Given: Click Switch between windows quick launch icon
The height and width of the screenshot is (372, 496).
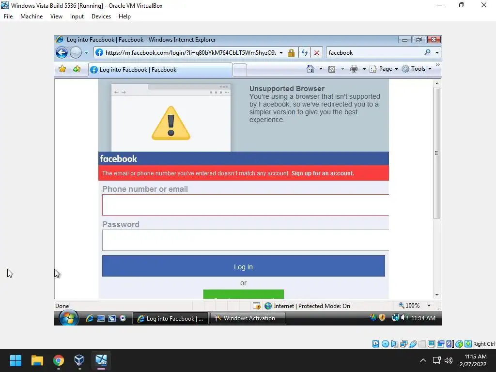Looking at the screenshot, I should [x=112, y=319].
